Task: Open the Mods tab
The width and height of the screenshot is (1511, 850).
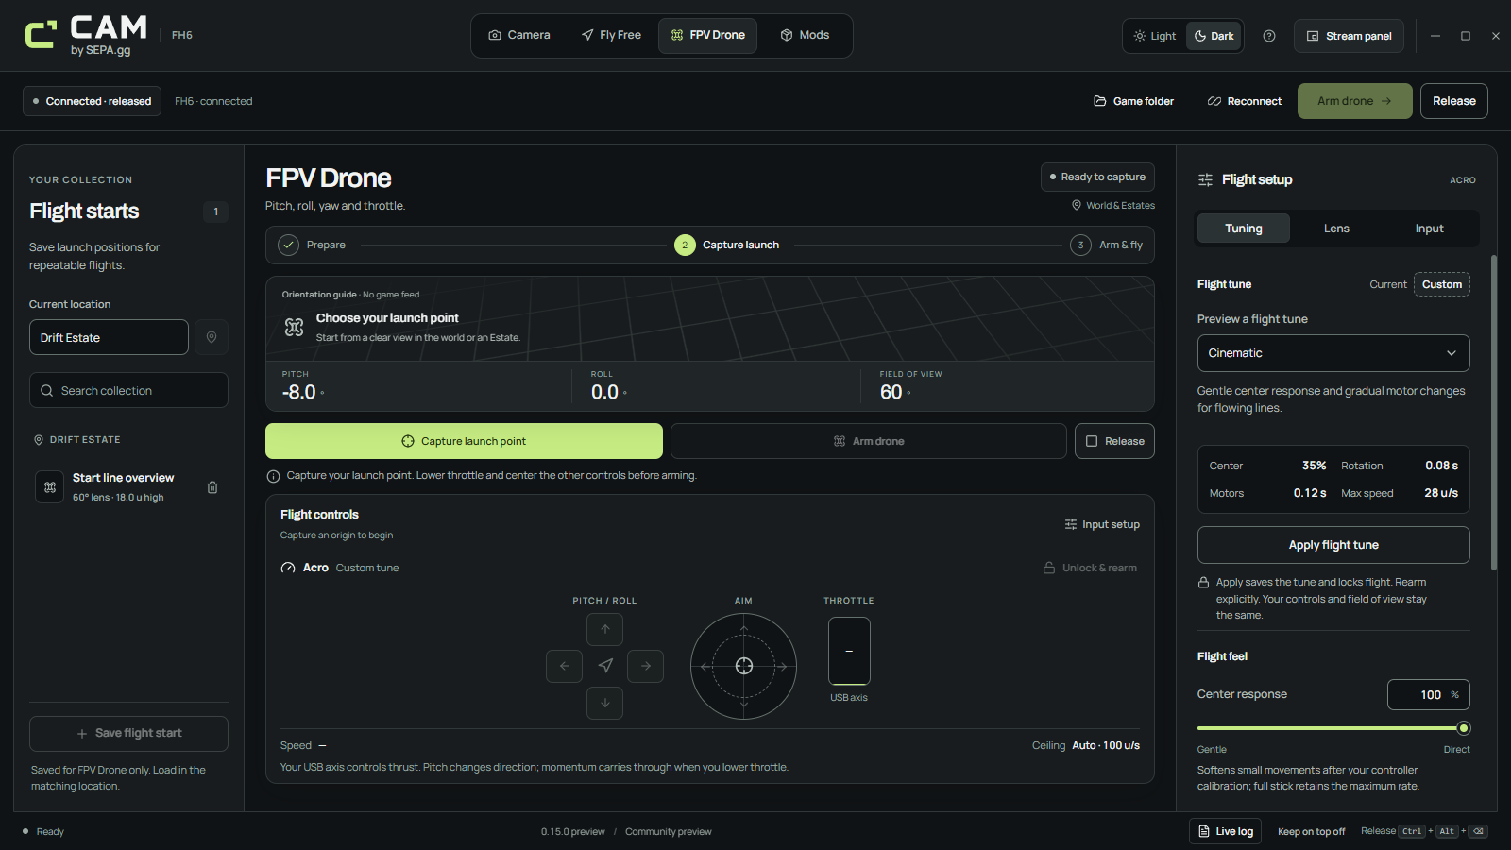Action: 805,36
